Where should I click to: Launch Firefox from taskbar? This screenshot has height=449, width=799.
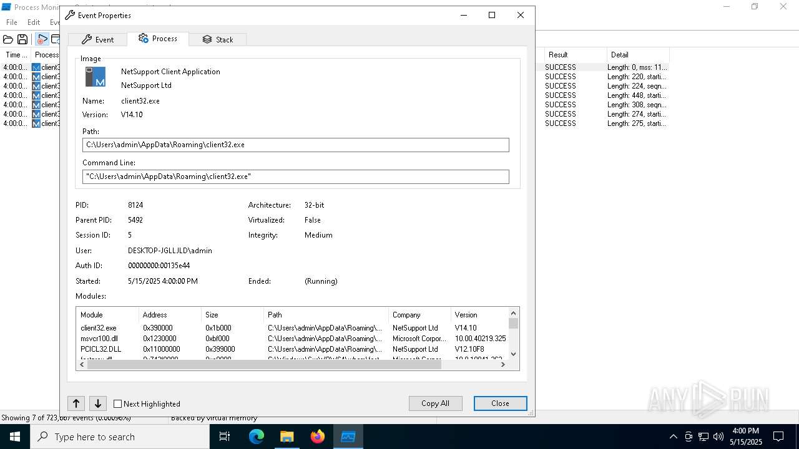tap(318, 437)
